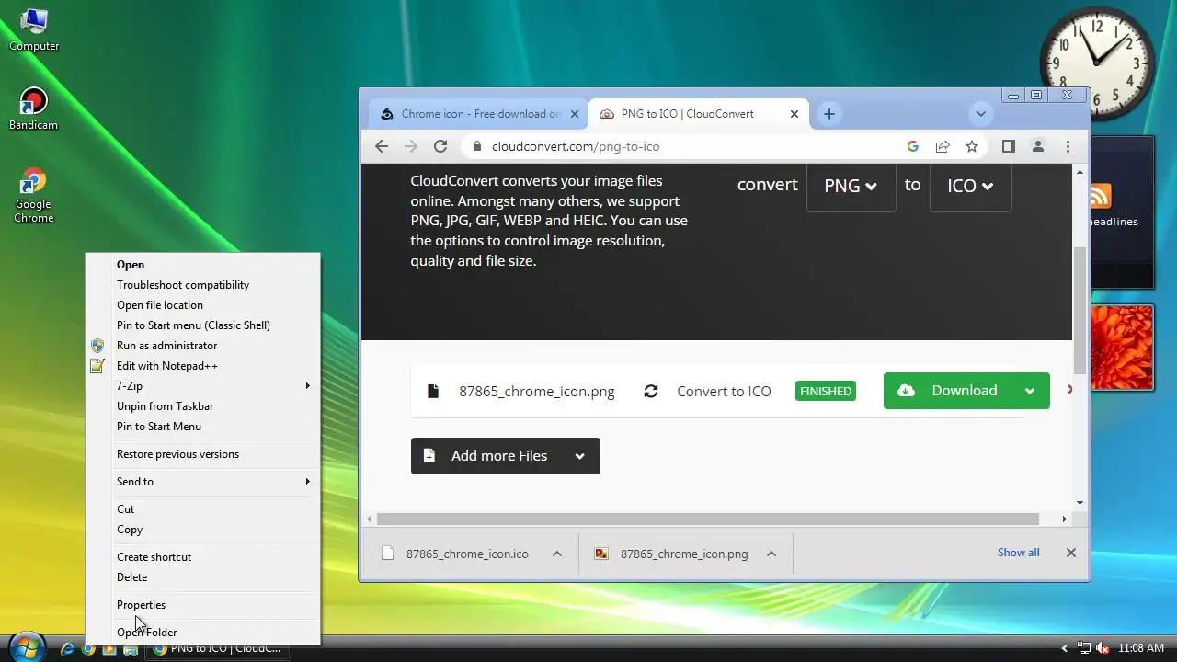This screenshot has height=662, width=1177.
Task: Click the muted volume tray icon
Action: coord(1103,648)
